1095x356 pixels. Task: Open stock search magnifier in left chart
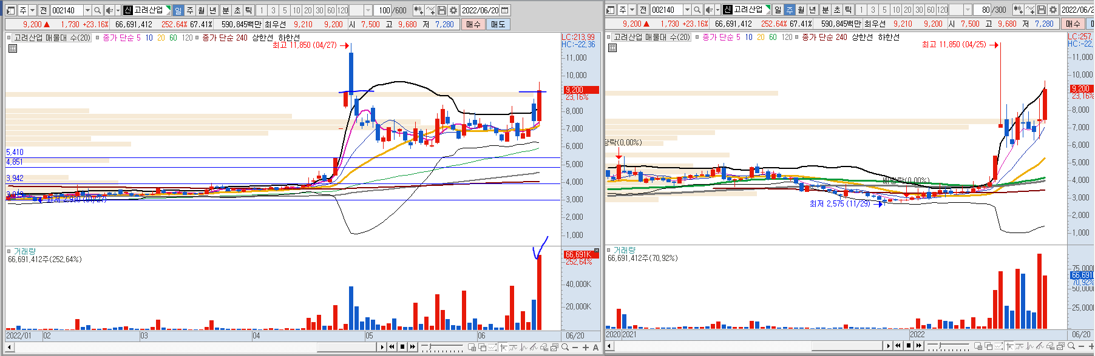click(x=97, y=10)
